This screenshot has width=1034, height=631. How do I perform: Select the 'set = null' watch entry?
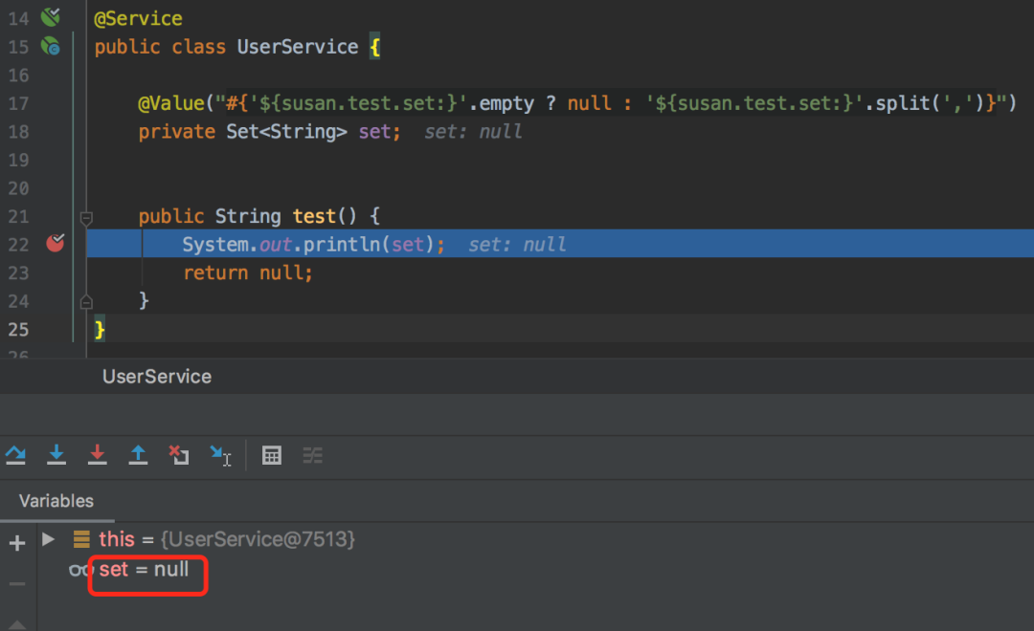pyautogui.click(x=144, y=569)
